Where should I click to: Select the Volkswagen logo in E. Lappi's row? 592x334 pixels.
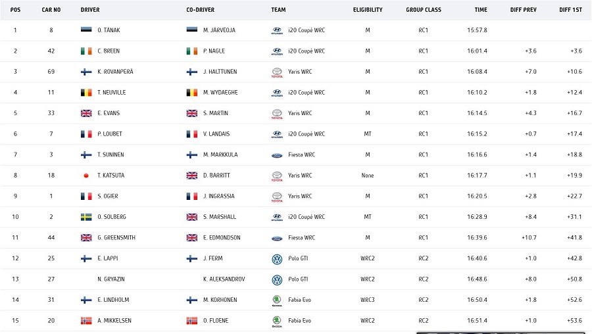(x=277, y=258)
